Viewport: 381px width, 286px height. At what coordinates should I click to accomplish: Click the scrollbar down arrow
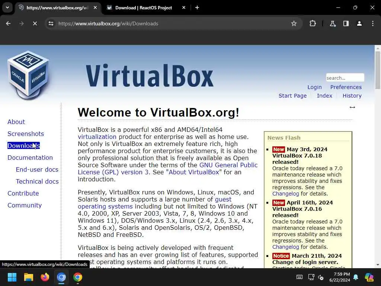point(378,265)
